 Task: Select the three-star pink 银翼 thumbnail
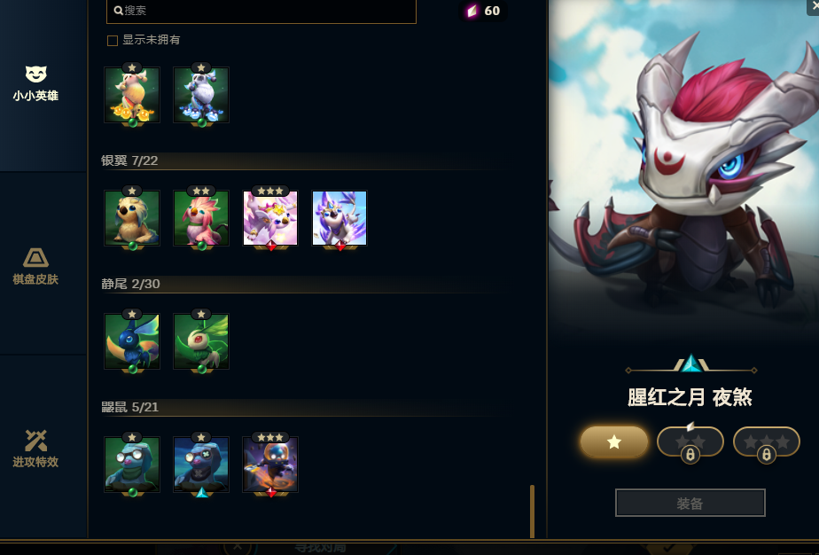coord(270,218)
